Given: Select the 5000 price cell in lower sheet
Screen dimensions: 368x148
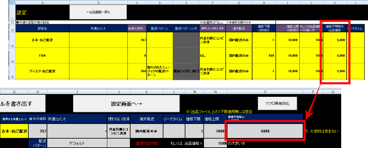Looking at the screenshot, I should pyautogui.click(x=264, y=131).
